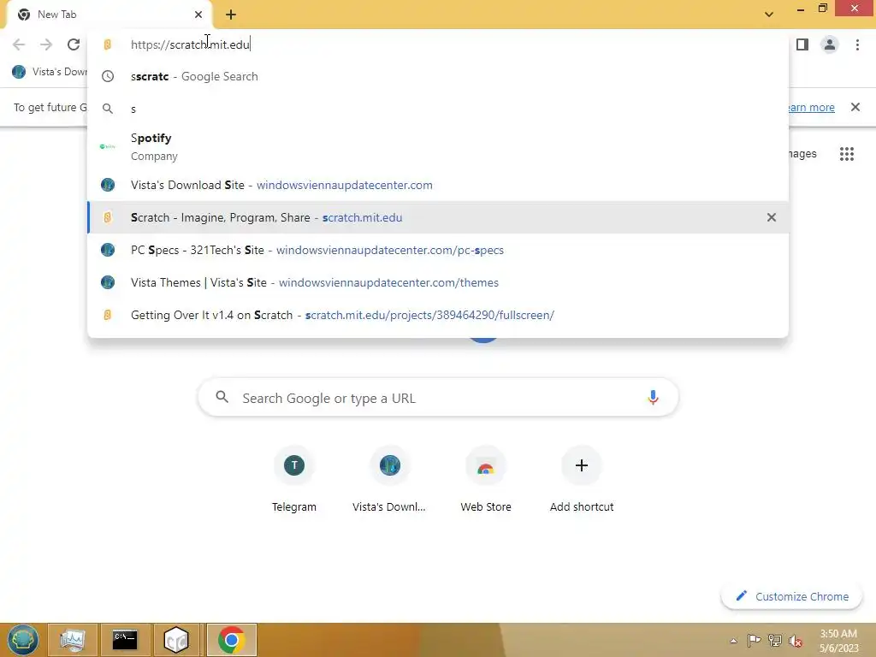876x657 pixels.
Task: Reload the current page
Action: point(74,44)
